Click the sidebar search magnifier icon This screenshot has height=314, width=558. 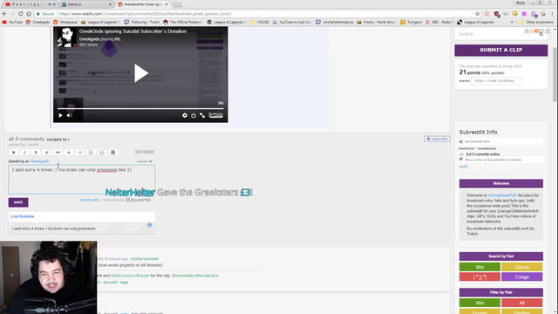(541, 34)
